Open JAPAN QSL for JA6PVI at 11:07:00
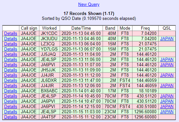This screenshot has width=179, height=122. tap(167, 65)
